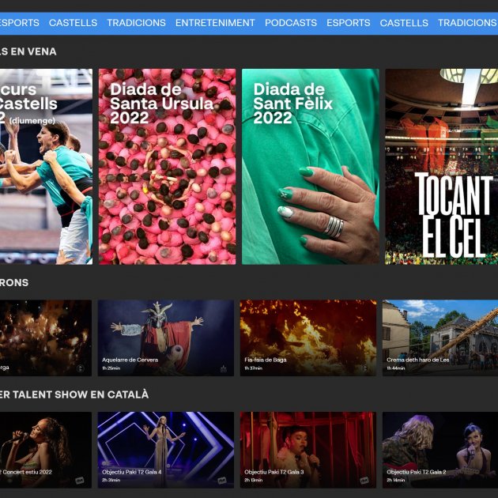
Task: Play Objectiu Paki T2 Gala 2
Action: [440, 450]
